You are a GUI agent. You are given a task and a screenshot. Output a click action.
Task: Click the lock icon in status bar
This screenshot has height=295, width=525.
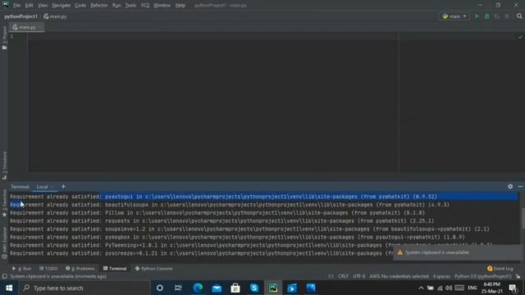tap(518, 277)
